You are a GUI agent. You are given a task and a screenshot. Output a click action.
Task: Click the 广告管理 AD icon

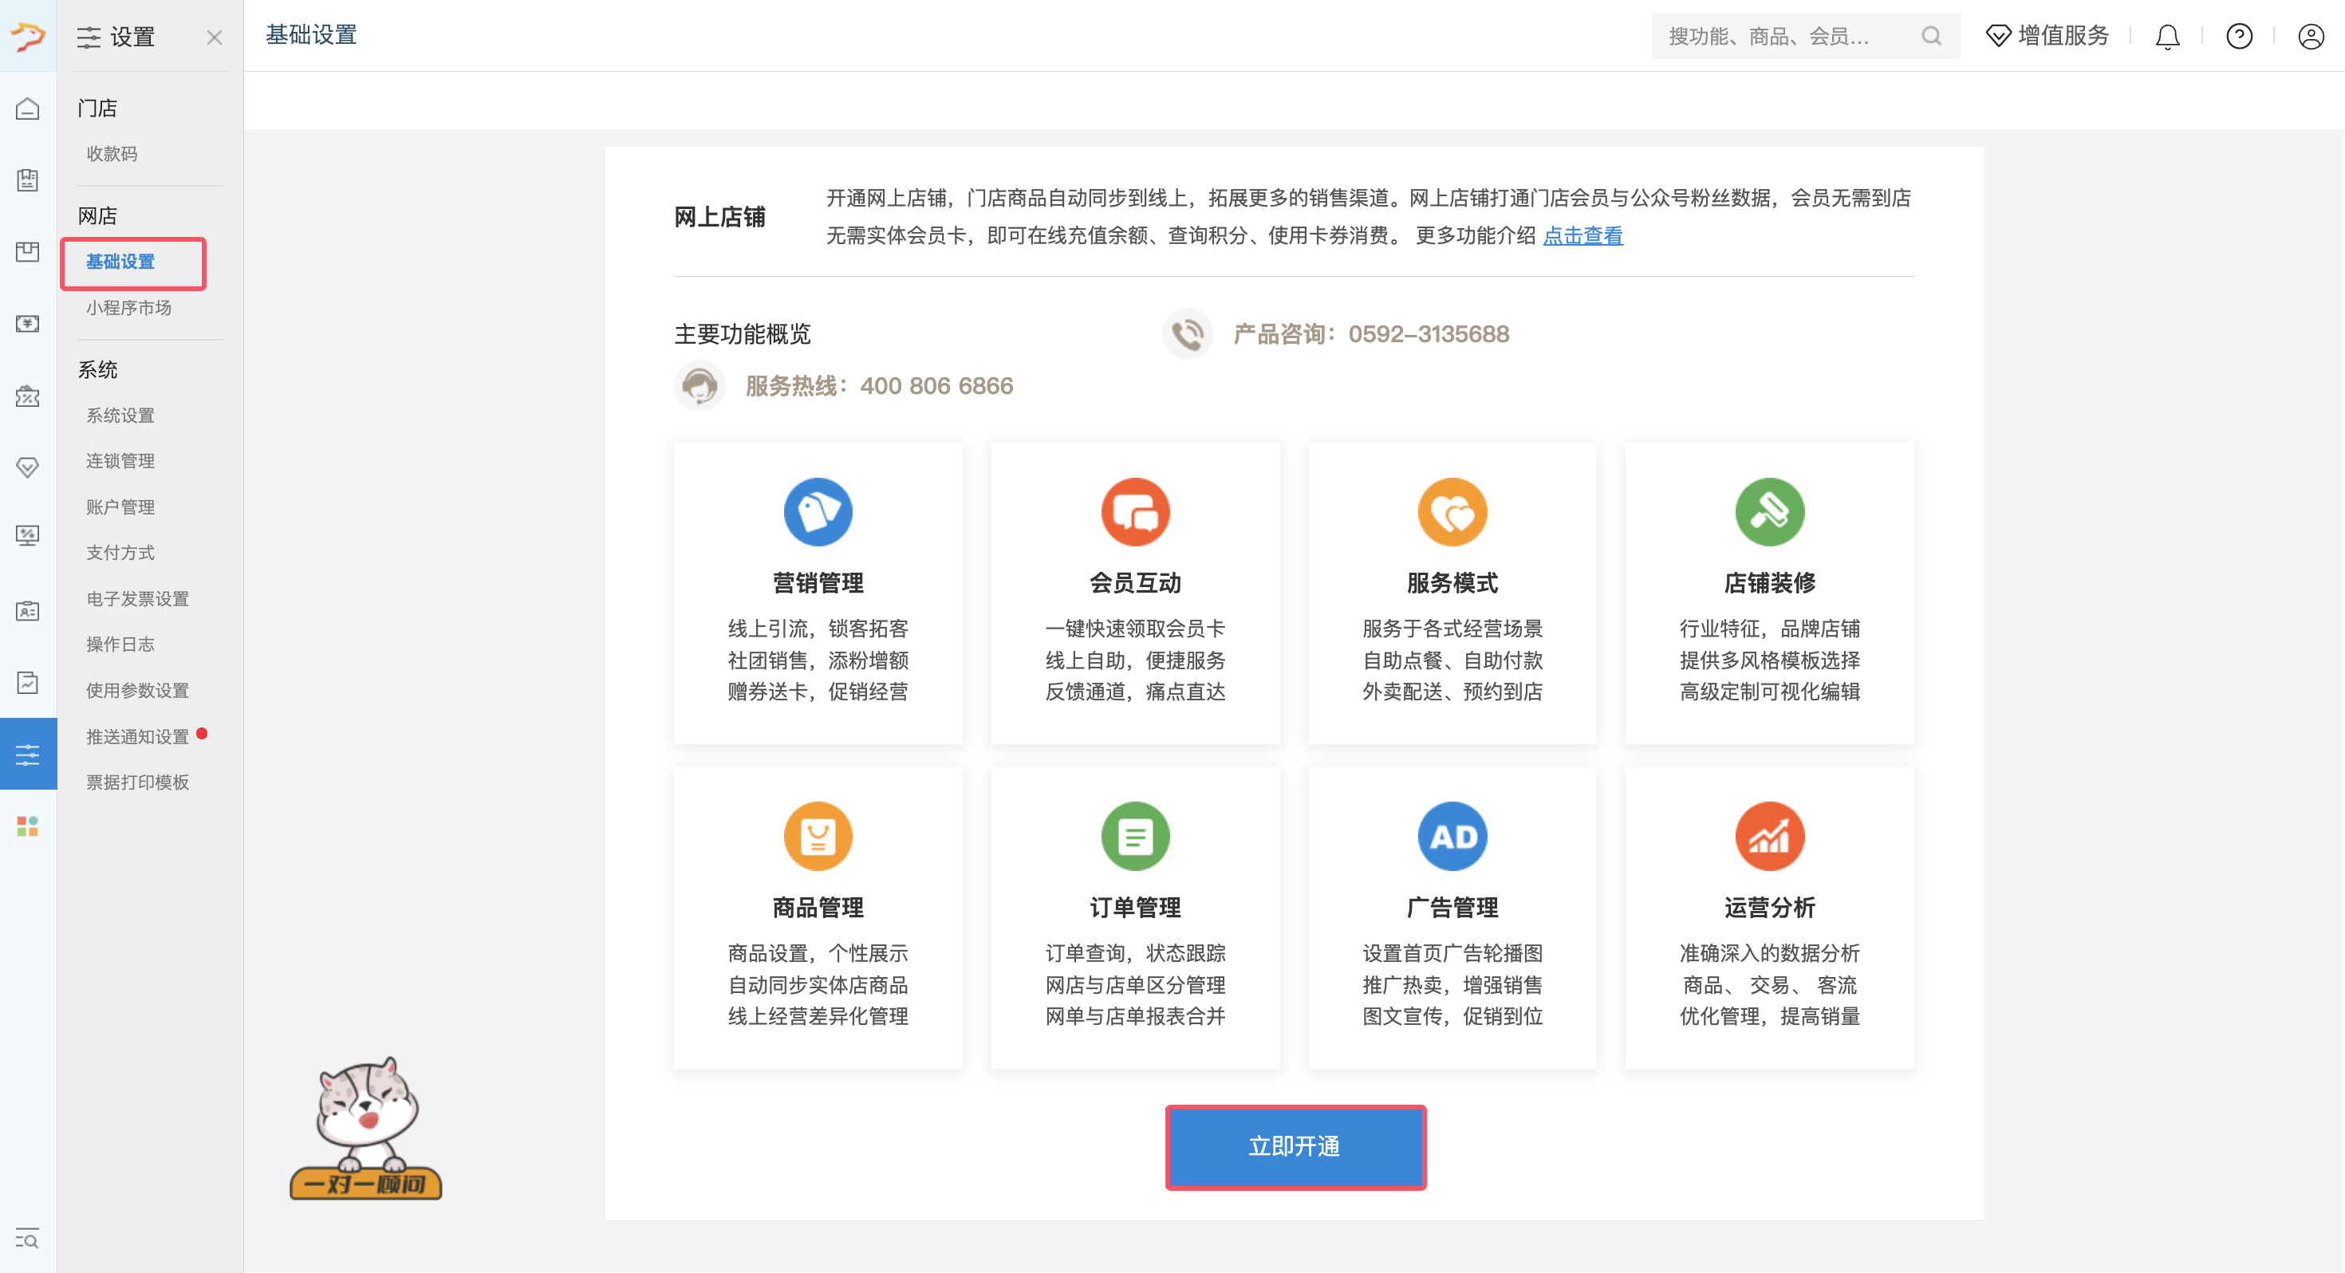coord(1452,836)
